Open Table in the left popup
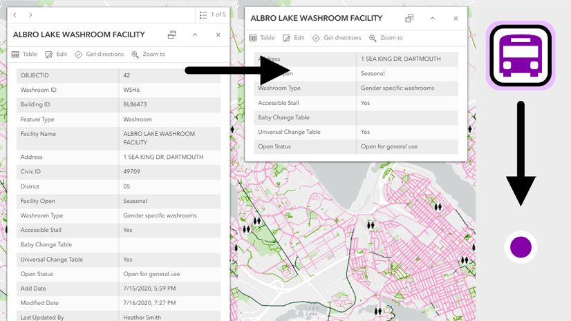The height and width of the screenshot is (321, 571). pos(24,54)
